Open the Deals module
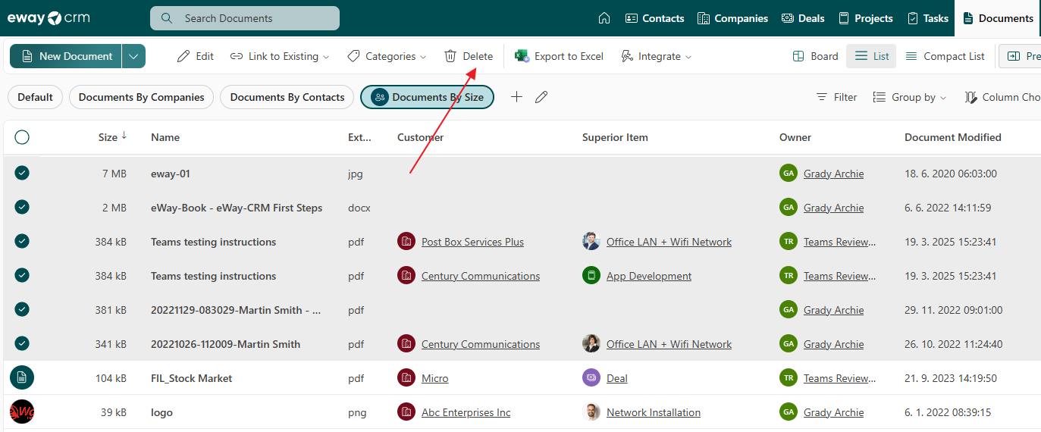 (x=803, y=18)
